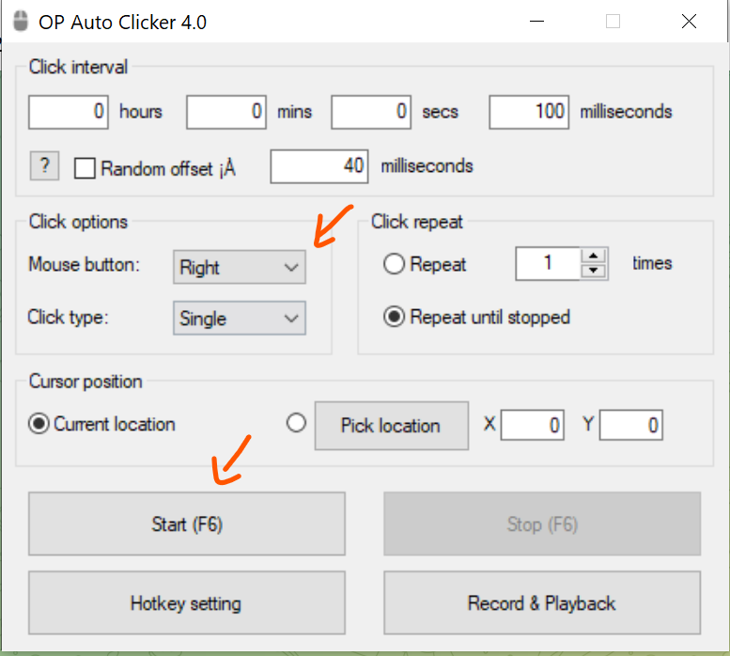Click the Start (F6) button
This screenshot has width=730, height=656.
[x=187, y=523]
